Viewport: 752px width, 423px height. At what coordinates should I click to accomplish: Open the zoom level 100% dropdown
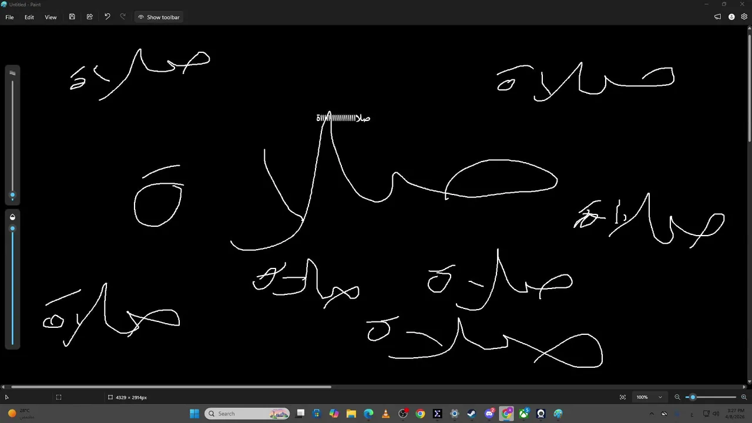[x=649, y=397]
